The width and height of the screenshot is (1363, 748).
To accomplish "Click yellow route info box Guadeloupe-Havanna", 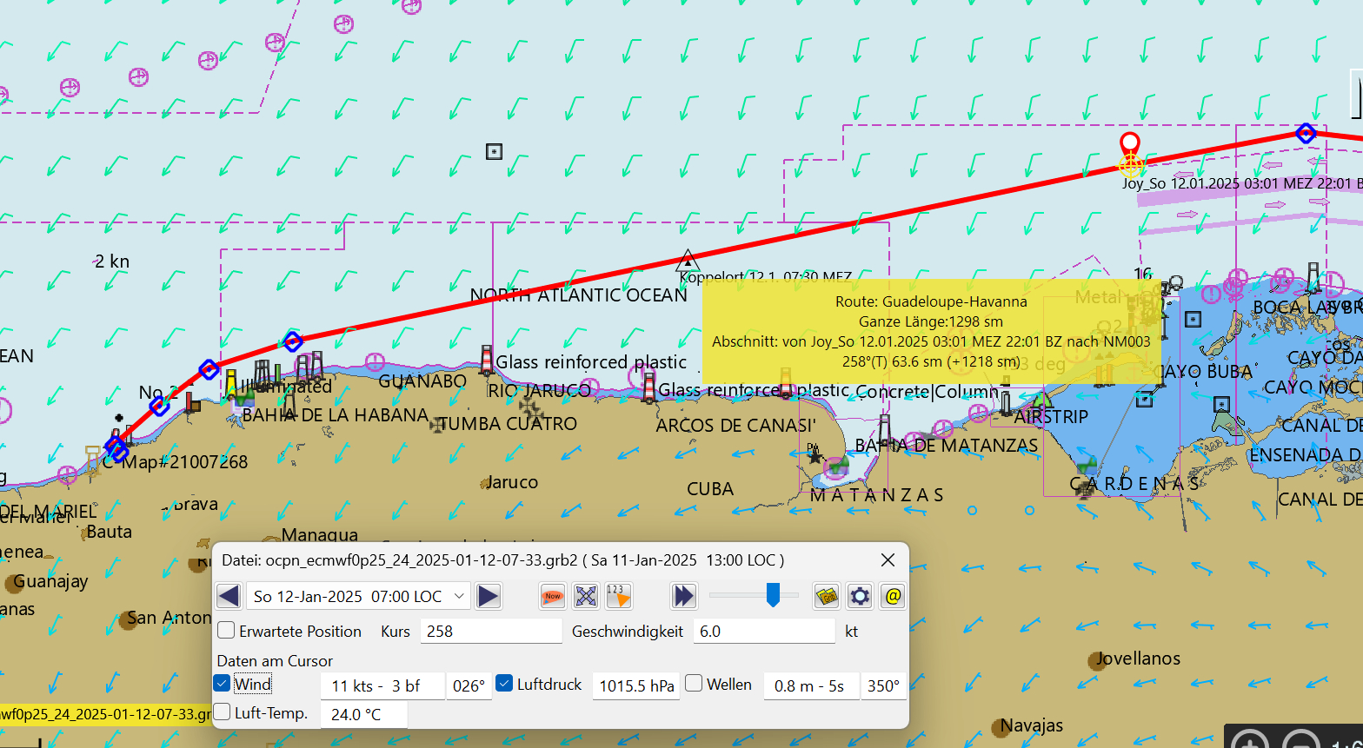I will coord(931,332).
